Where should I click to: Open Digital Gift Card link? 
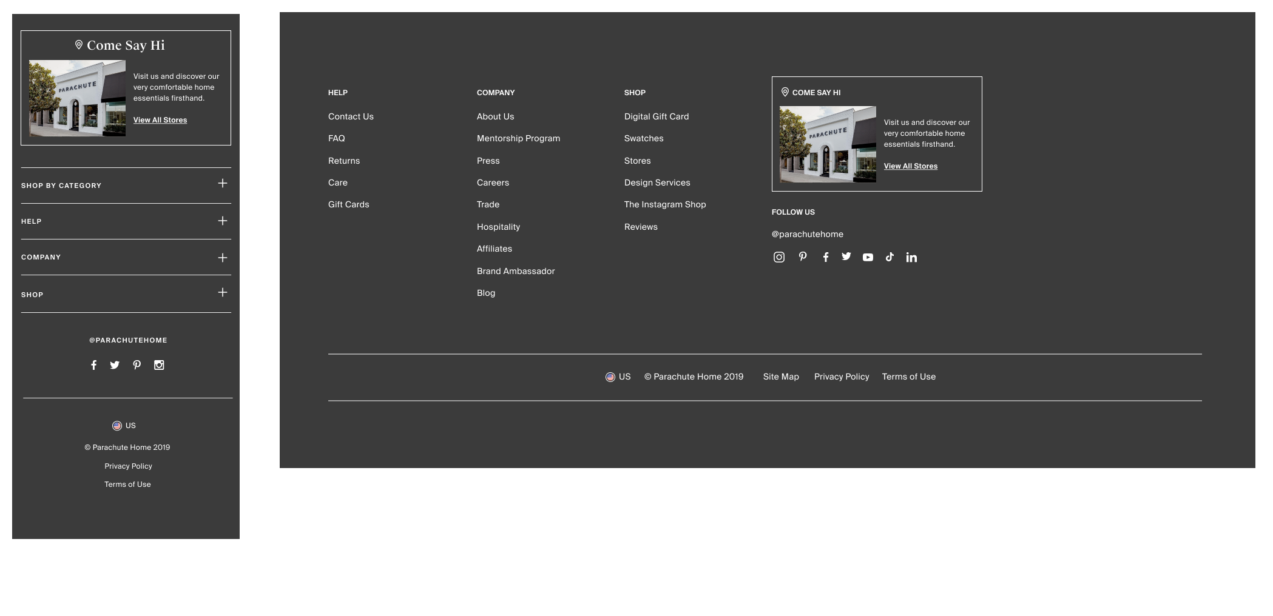pyautogui.click(x=657, y=116)
